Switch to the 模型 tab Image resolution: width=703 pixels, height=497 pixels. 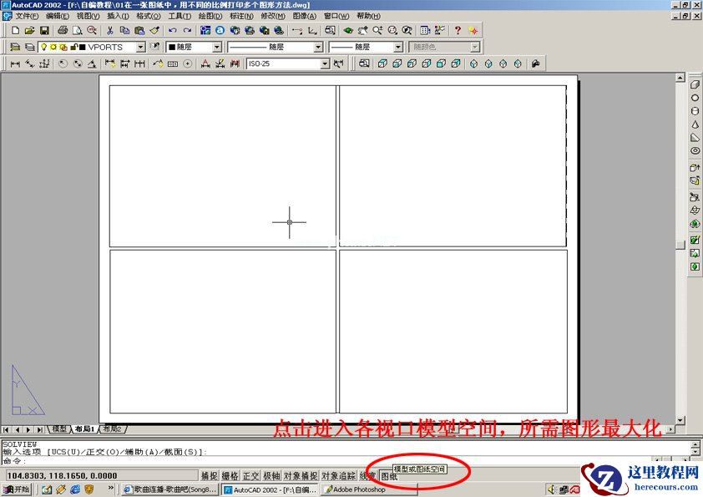point(59,429)
